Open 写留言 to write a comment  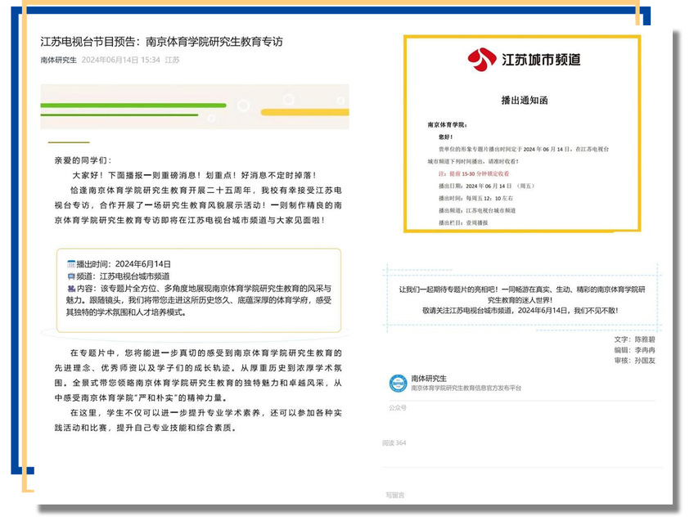[x=395, y=495]
